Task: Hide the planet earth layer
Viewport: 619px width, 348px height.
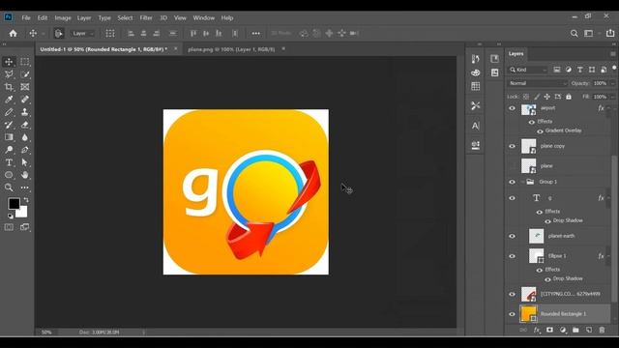Action: point(512,236)
